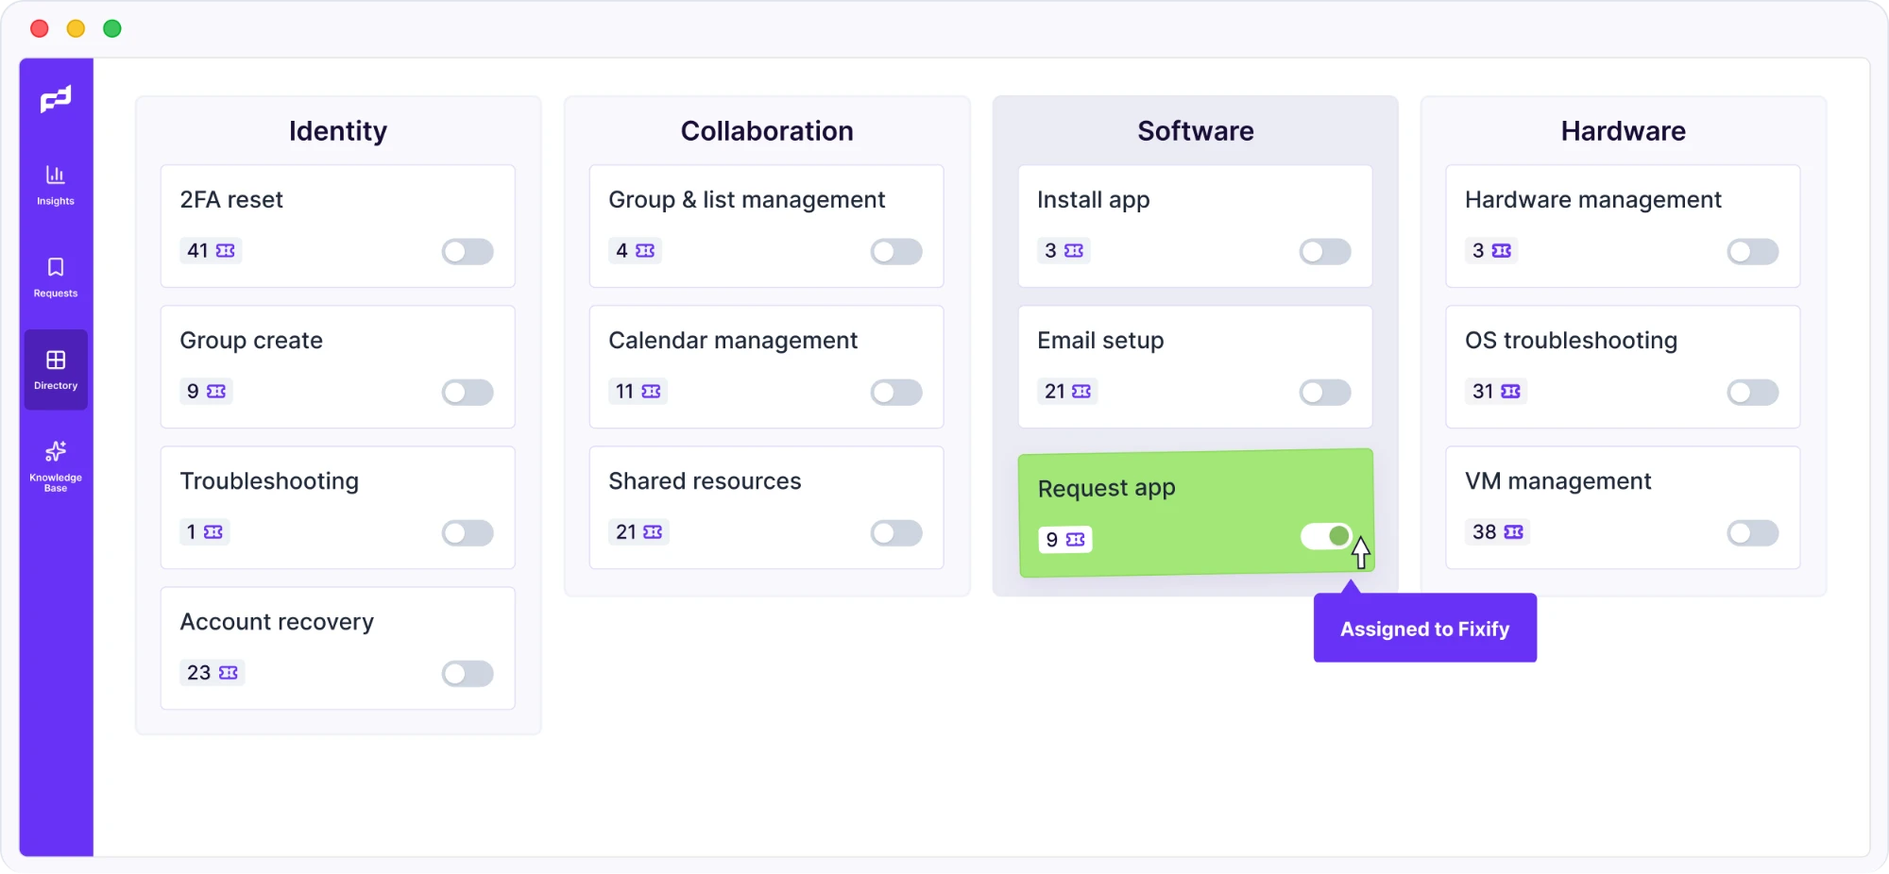
Task: Click the "Shared resources" card title
Action: [x=705, y=481]
